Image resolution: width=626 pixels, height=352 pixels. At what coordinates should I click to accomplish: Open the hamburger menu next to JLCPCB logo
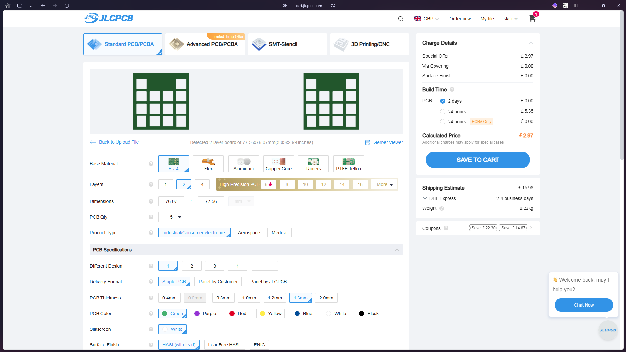tap(145, 18)
